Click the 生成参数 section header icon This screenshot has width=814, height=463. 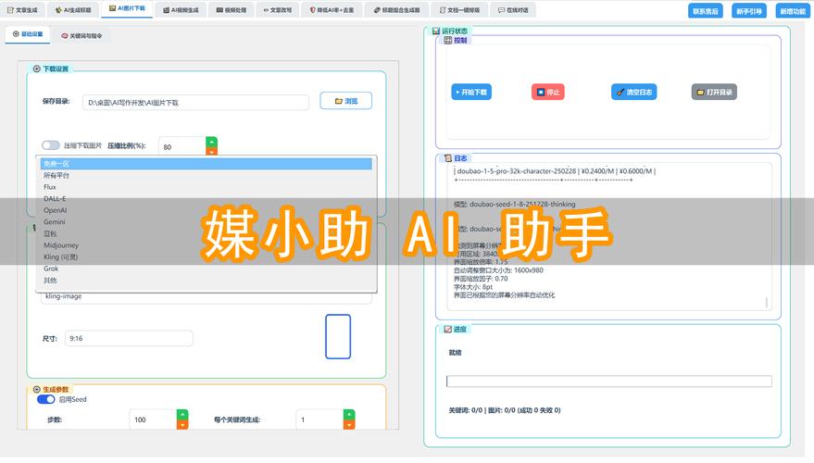coord(36,389)
